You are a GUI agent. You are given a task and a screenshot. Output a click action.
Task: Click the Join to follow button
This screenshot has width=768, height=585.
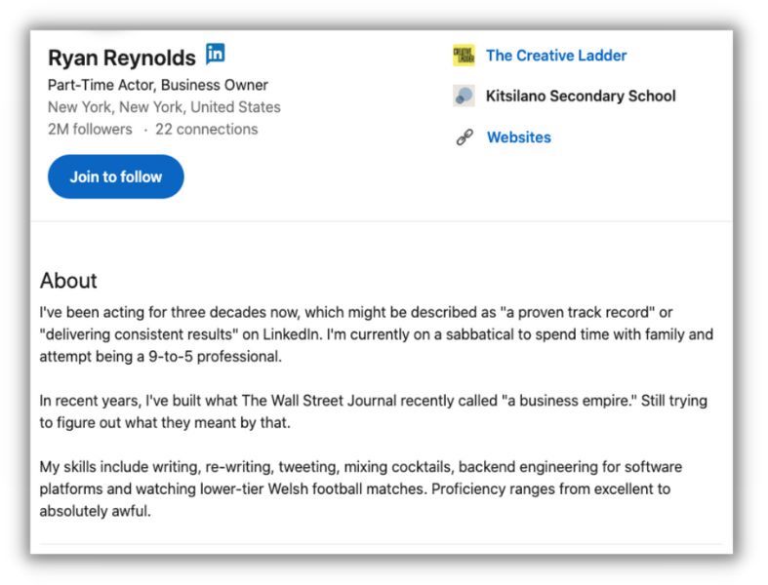click(115, 176)
